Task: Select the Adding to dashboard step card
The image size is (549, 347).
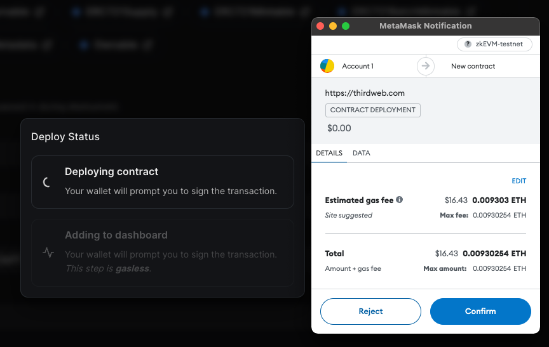Action: (x=163, y=252)
